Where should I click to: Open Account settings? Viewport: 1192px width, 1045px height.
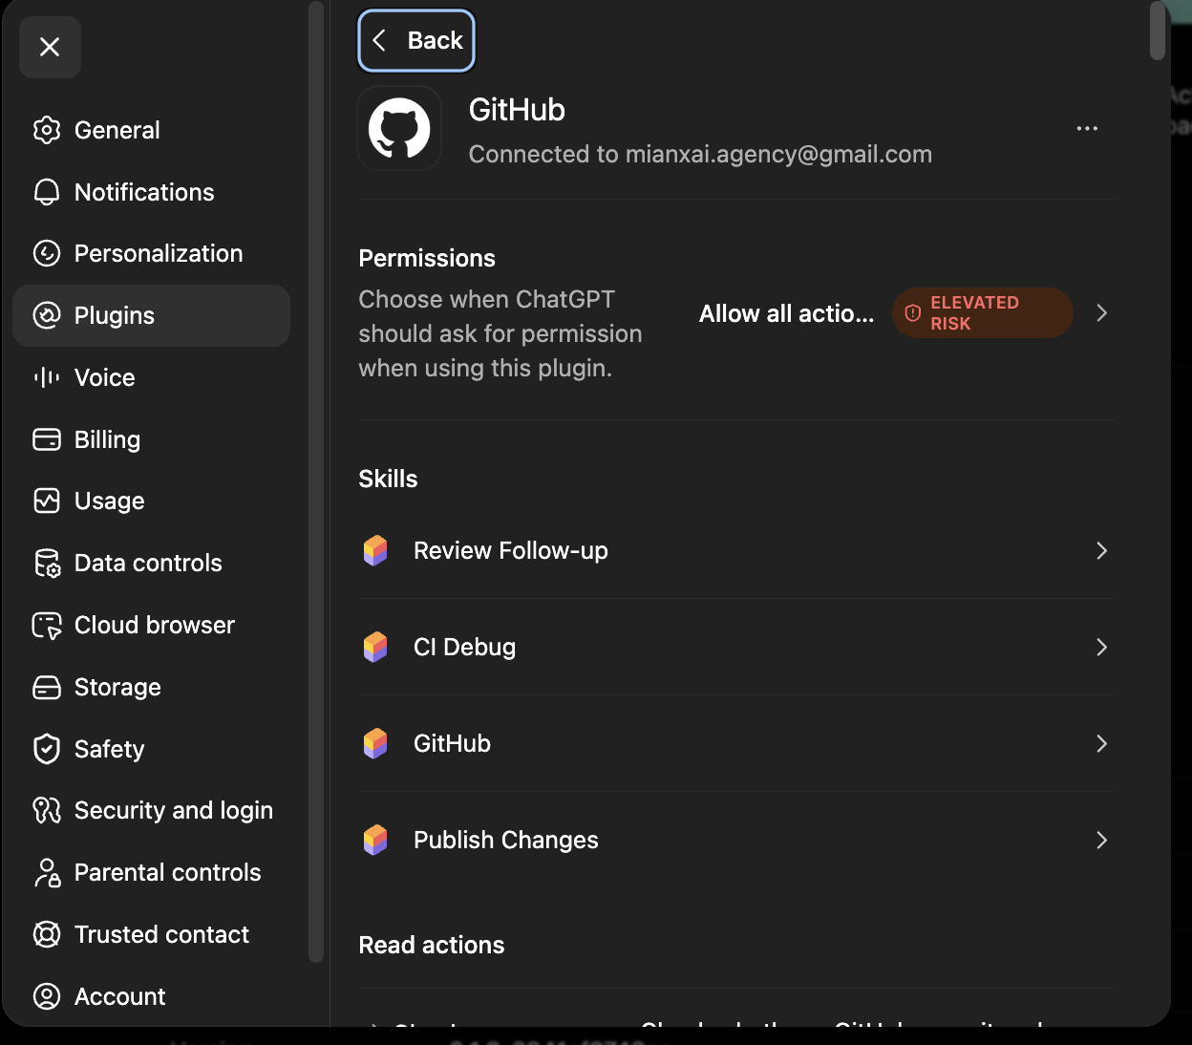151,996
